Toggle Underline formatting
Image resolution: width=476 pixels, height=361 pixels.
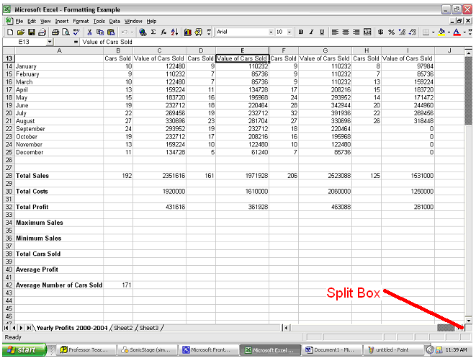click(x=321, y=32)
